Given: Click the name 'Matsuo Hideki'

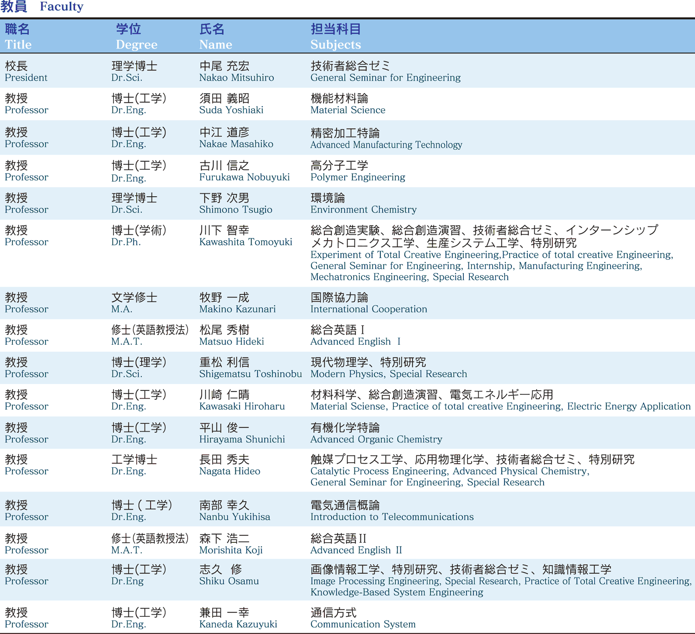Looking at the screenshot, I should click(x=232, y=342).
